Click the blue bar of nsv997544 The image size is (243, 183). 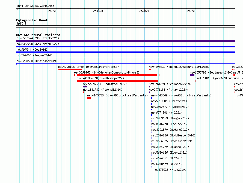click(126, 52)
